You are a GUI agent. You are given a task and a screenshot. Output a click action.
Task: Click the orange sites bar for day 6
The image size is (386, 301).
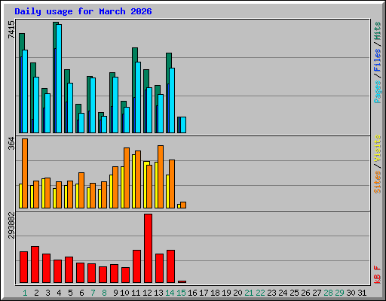point(81,190)
